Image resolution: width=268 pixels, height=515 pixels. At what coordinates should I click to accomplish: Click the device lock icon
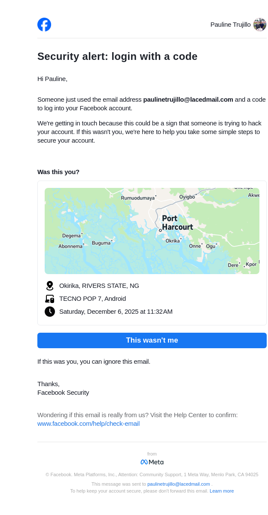point(50,299)
